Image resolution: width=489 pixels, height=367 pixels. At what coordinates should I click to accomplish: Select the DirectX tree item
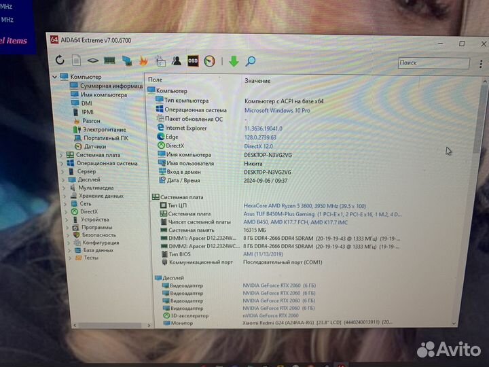pos(89,211)
